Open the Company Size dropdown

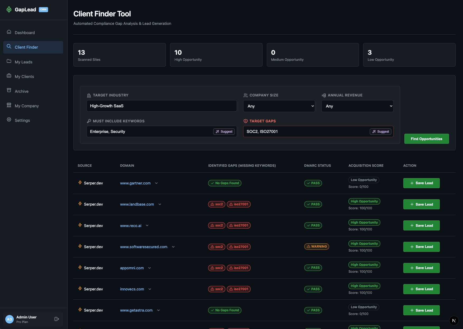[279, 106]
